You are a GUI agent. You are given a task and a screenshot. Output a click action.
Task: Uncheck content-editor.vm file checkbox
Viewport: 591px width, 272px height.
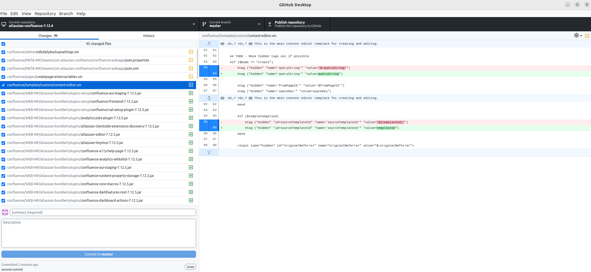(3, 85)
